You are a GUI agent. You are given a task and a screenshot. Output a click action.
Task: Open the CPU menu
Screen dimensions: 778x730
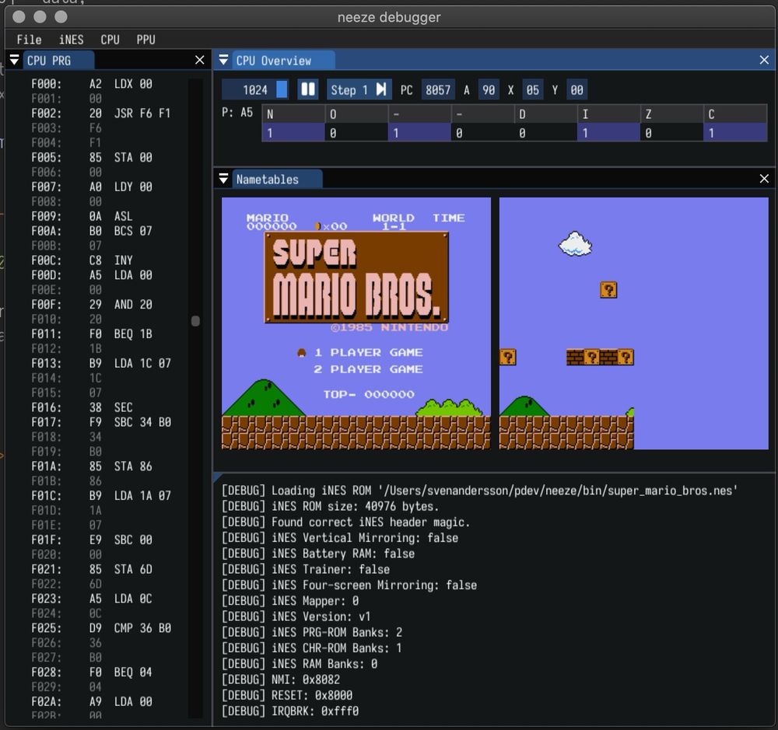(110, 40)
